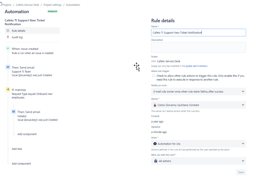Select Rule details in sidebar

(32, 31)
